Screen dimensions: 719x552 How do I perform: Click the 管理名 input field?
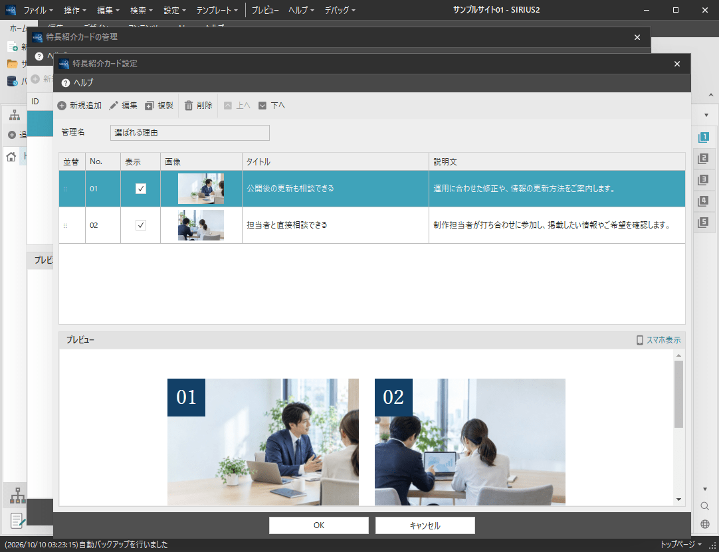point(190,133)
